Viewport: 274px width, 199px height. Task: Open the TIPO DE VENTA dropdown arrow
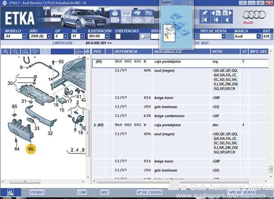point(223,36)
